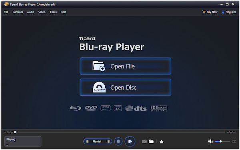Close the Tipard Blu-ray Player window
Screen dimensions: 240x150
coord(233,4)
